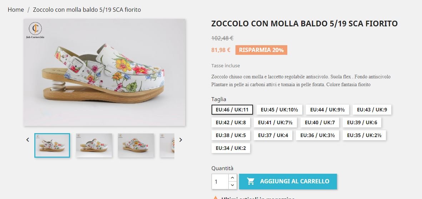
Task: Select size EU:34 / UK:2
Action: 230,148
